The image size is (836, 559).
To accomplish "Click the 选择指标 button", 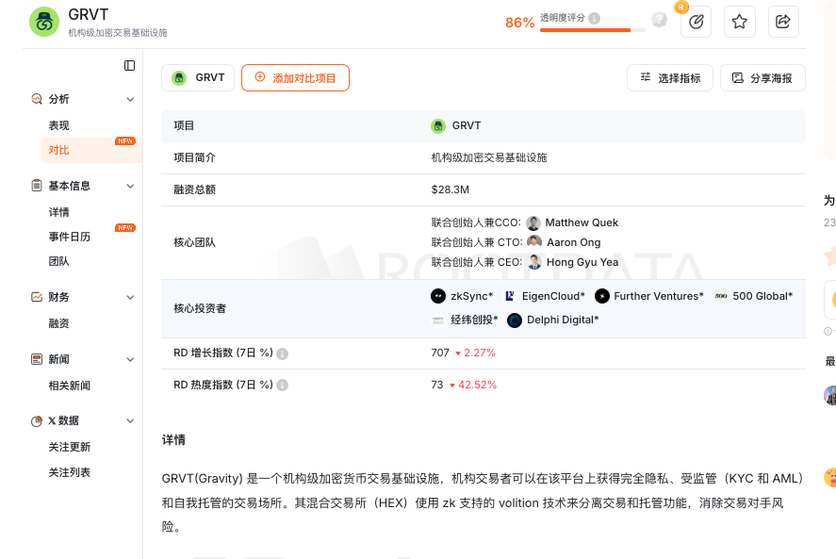I will (x=670, y=78).
